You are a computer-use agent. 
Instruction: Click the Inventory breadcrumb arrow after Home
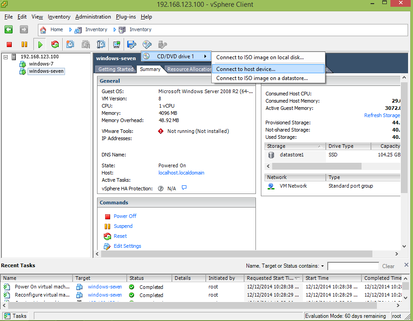[x=70, y=30]
